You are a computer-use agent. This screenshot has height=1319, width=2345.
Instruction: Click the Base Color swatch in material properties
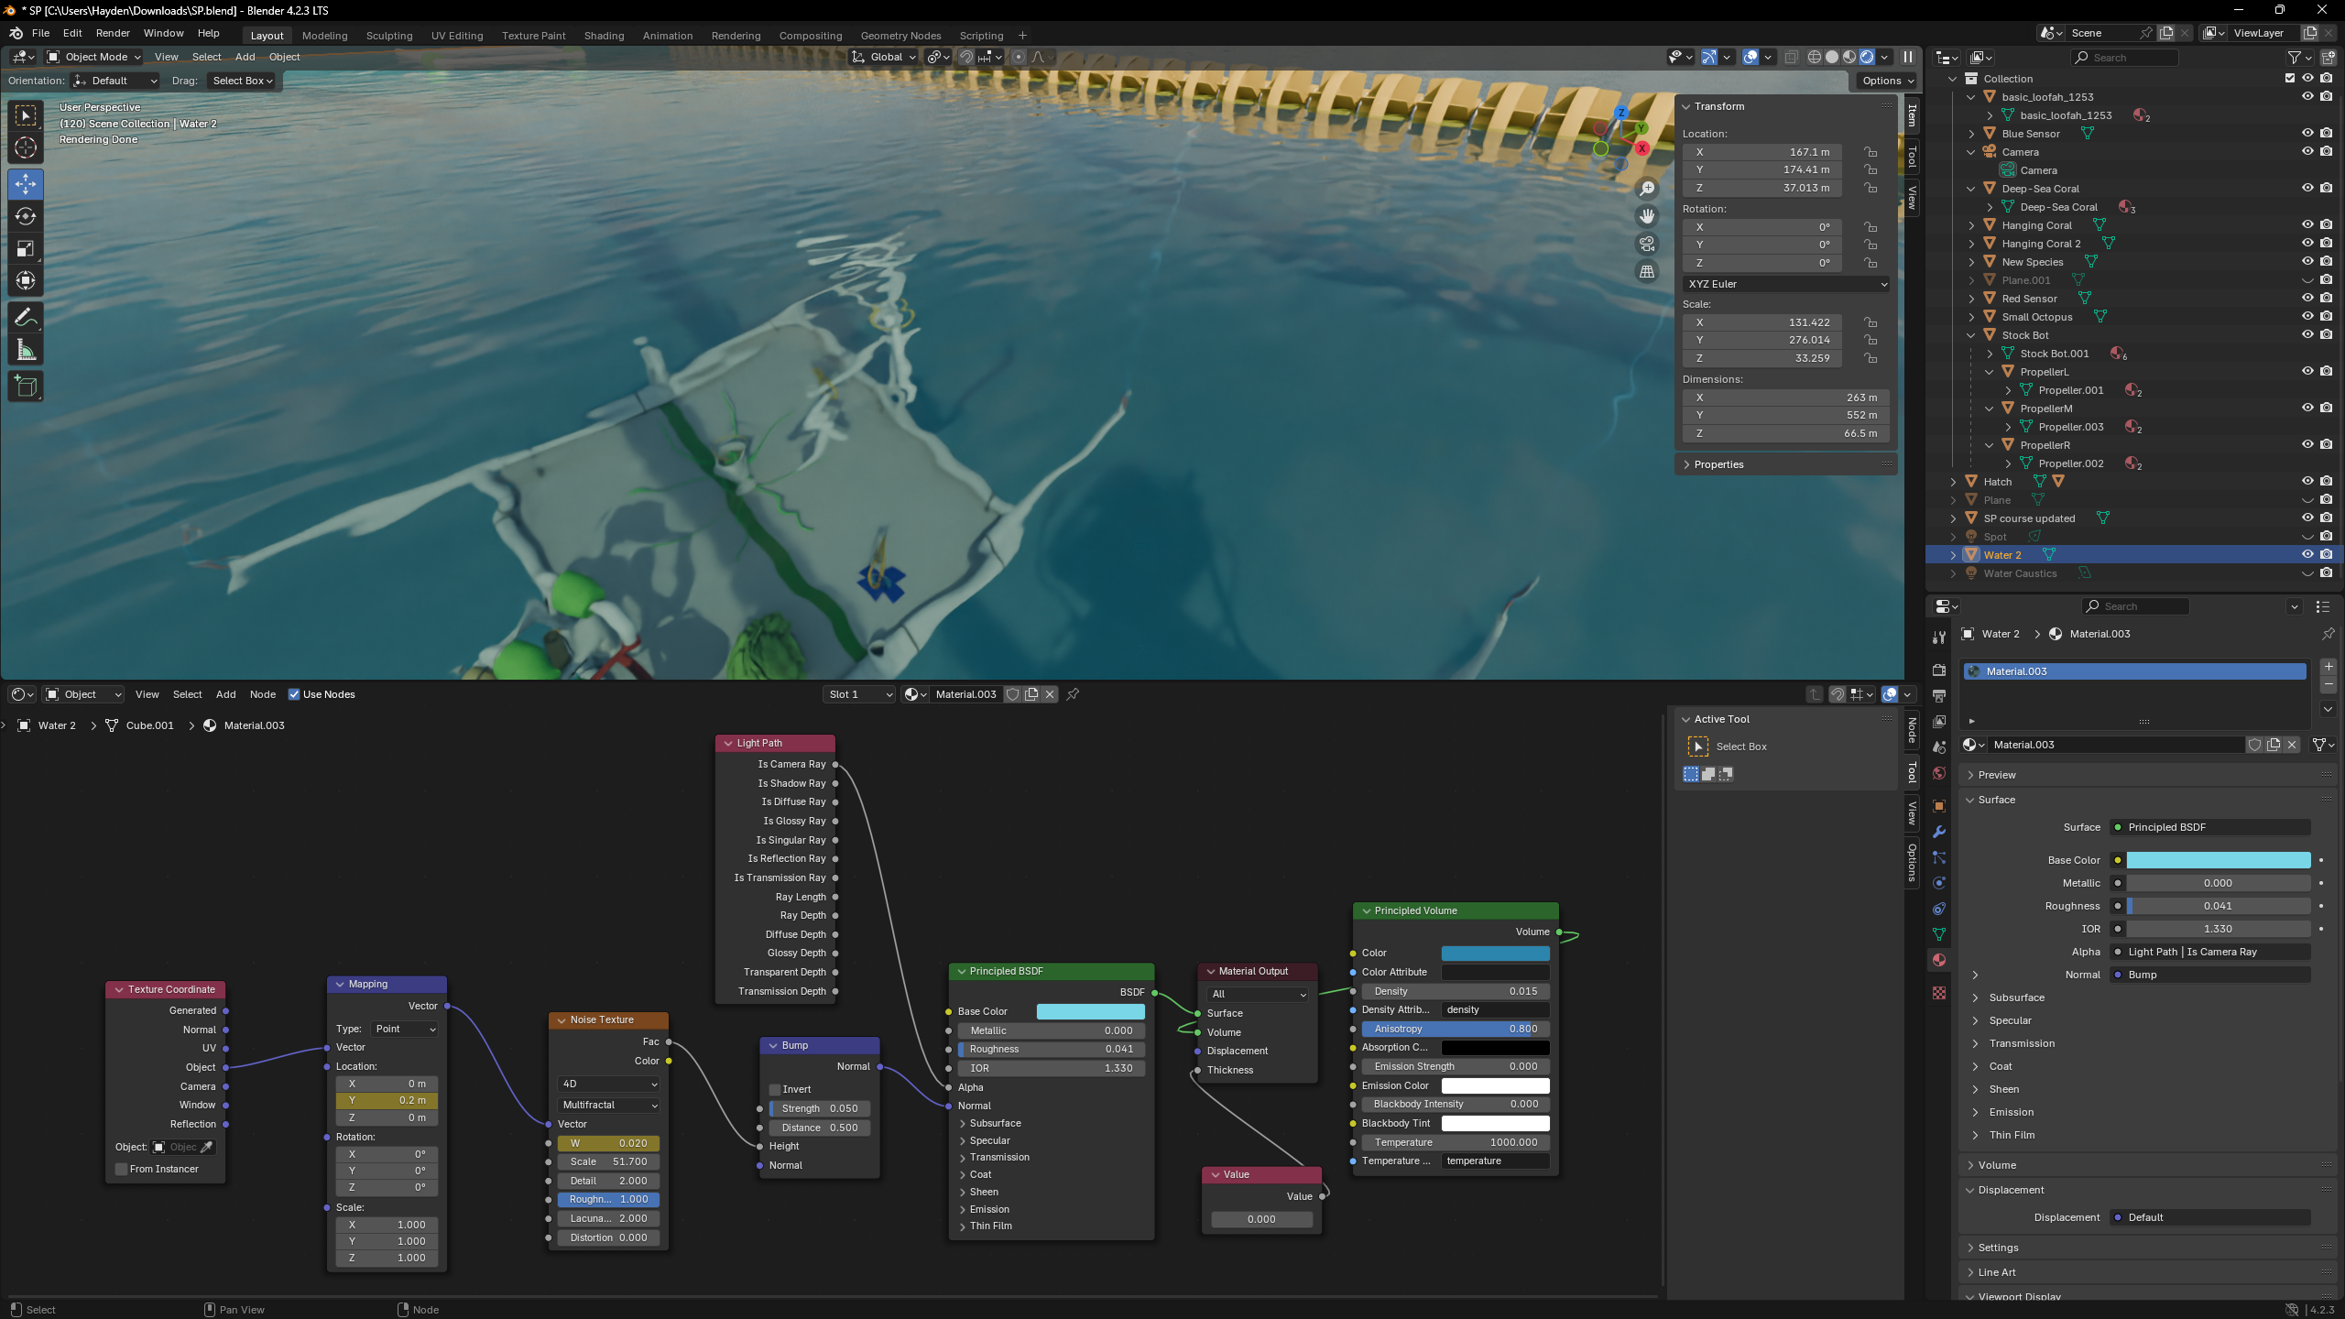coord(2218,860)
